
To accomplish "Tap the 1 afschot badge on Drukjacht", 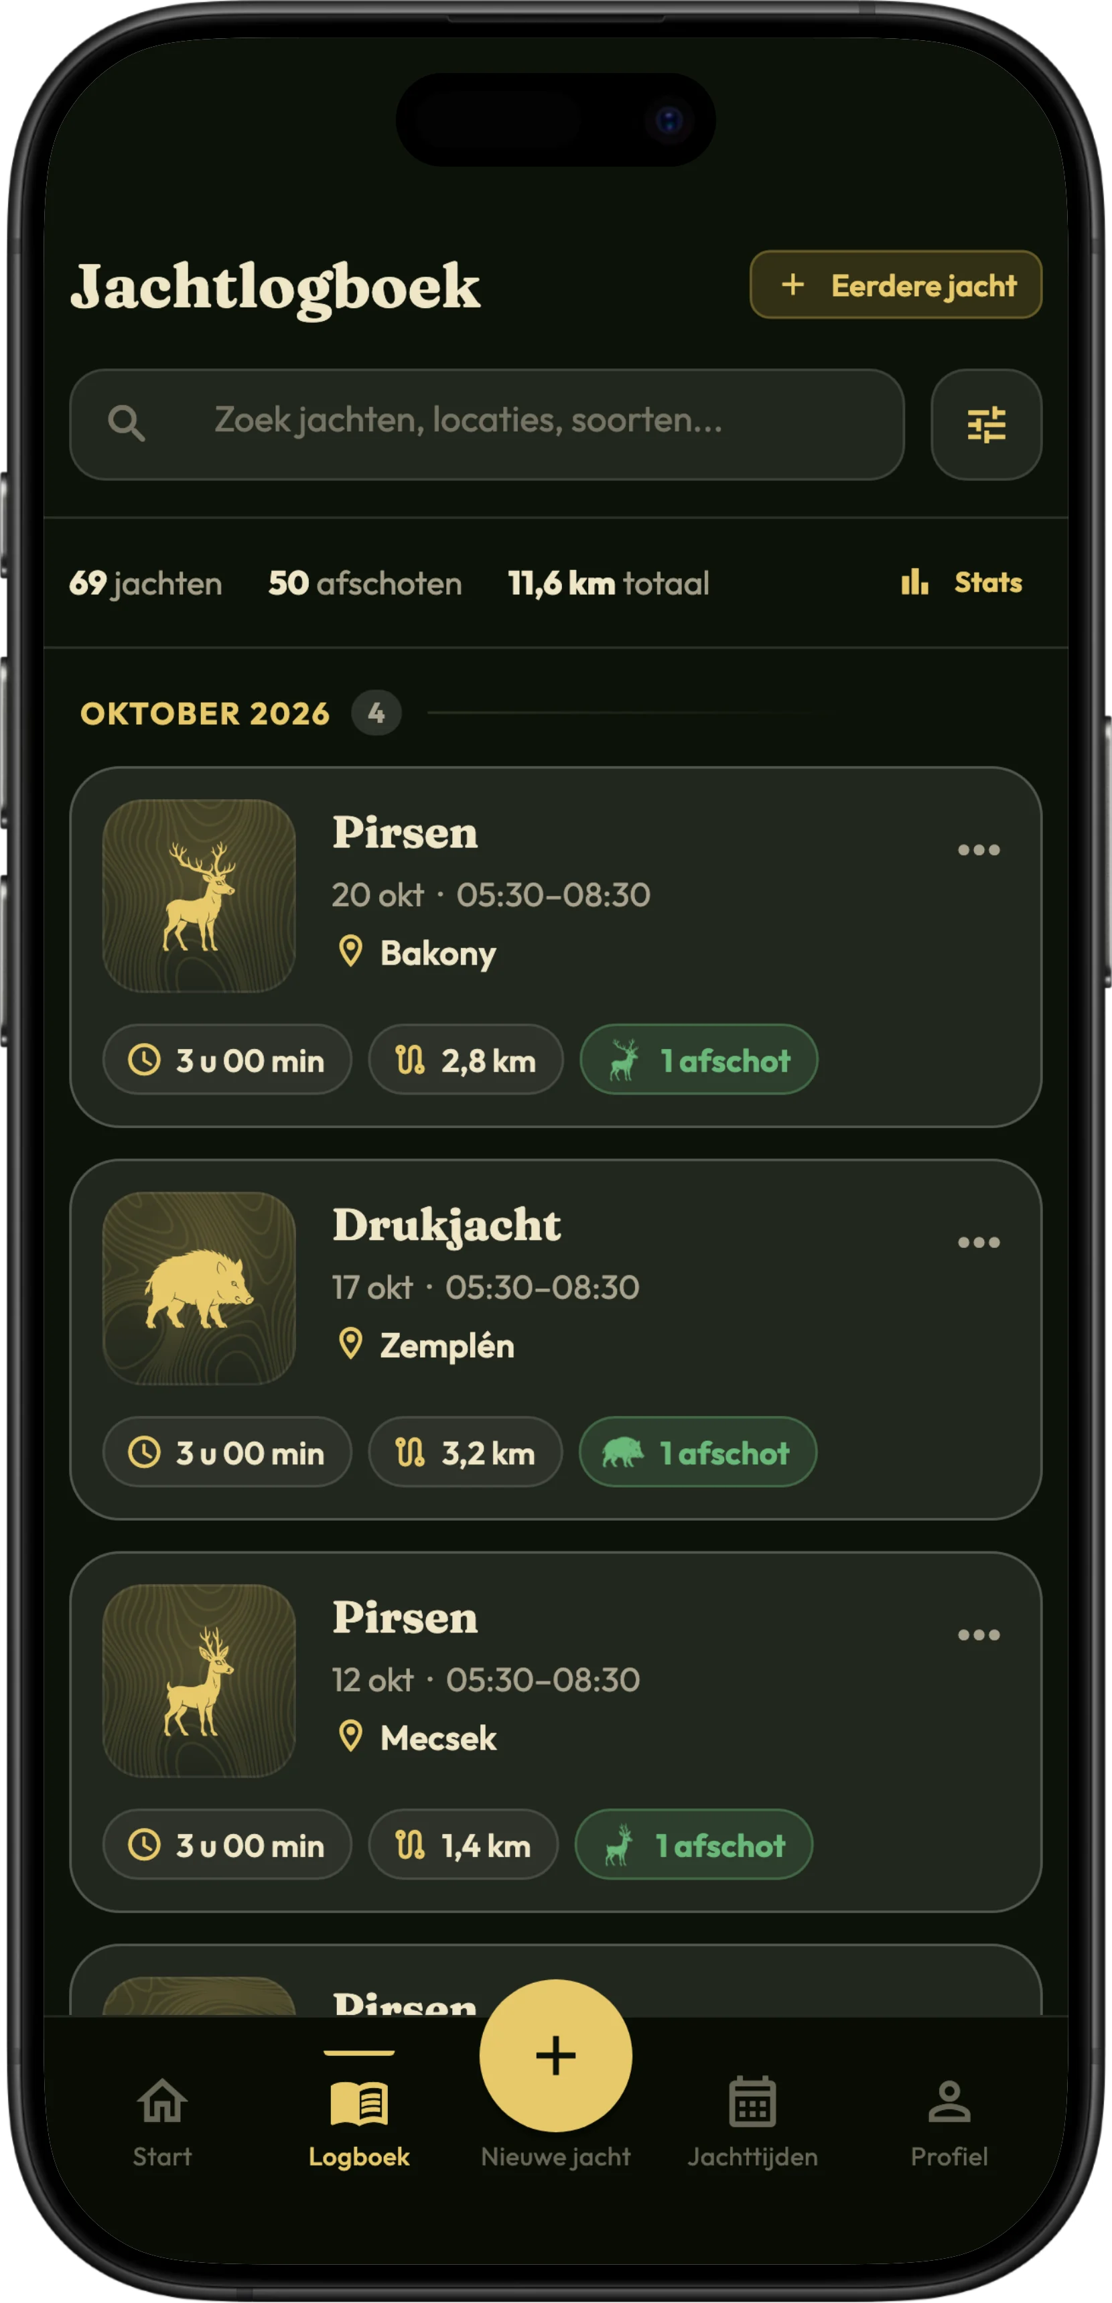I will [x=697, y=1452].
